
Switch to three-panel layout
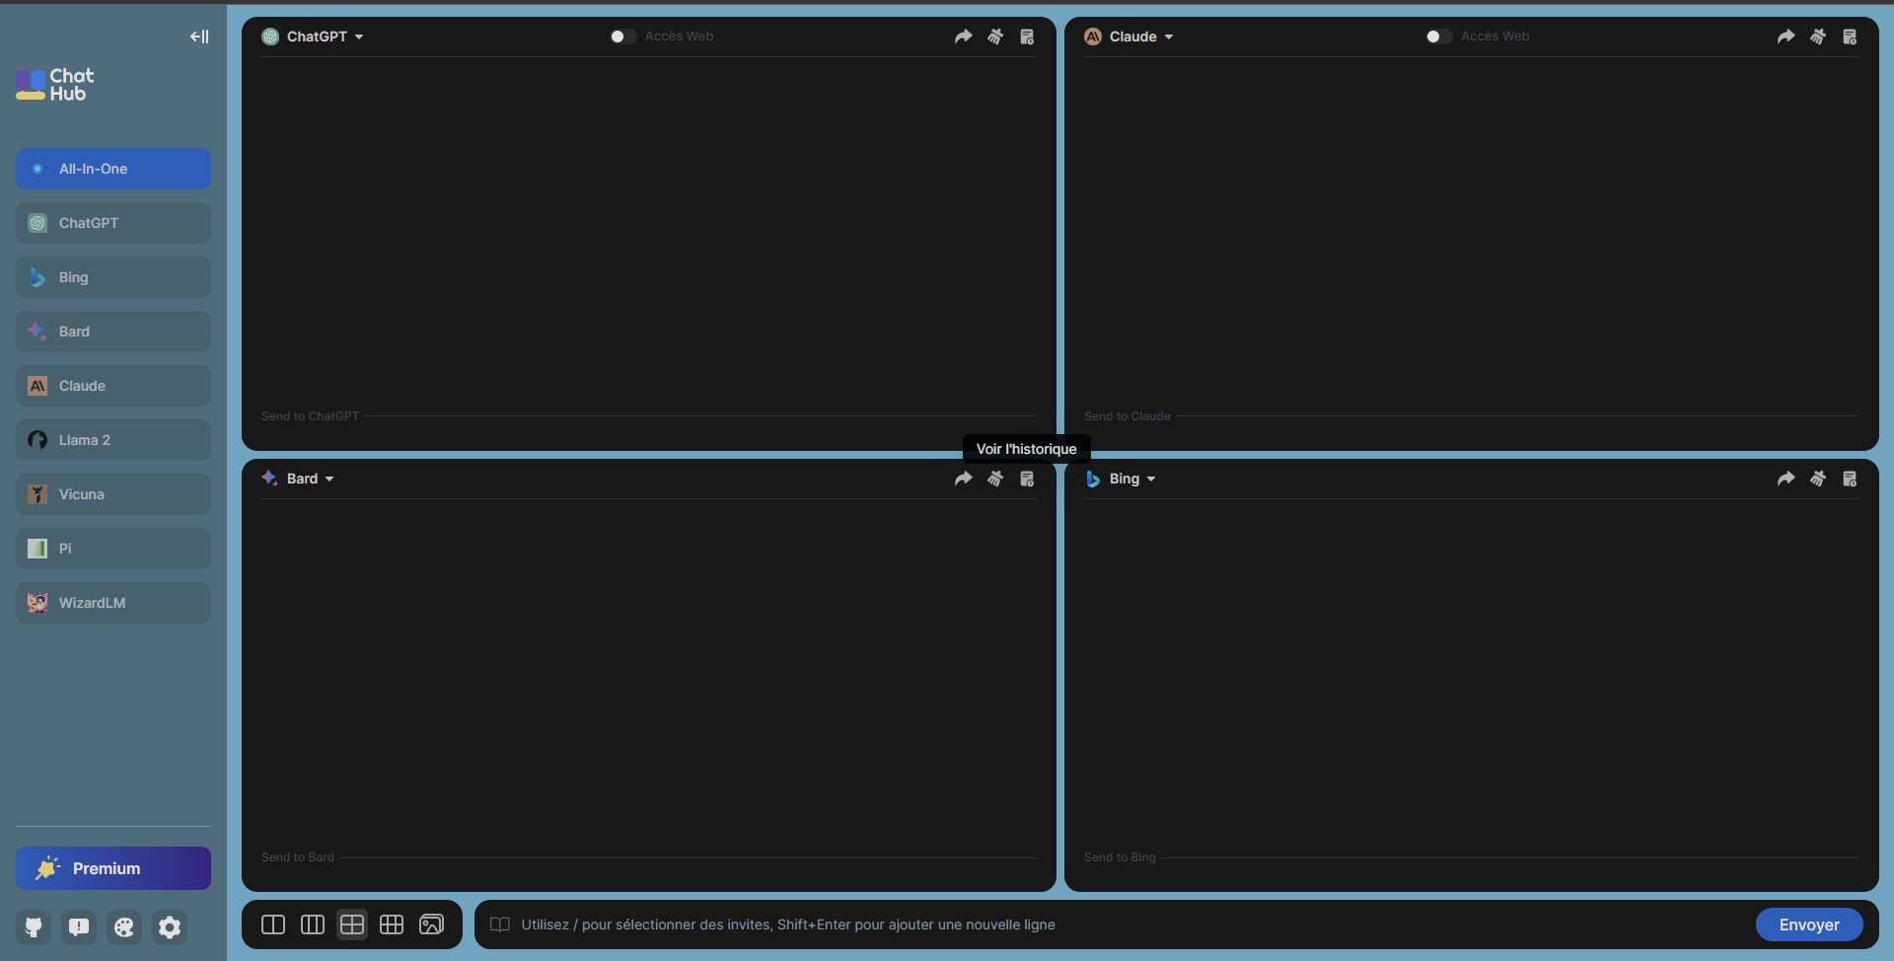(x=313, y=924)
